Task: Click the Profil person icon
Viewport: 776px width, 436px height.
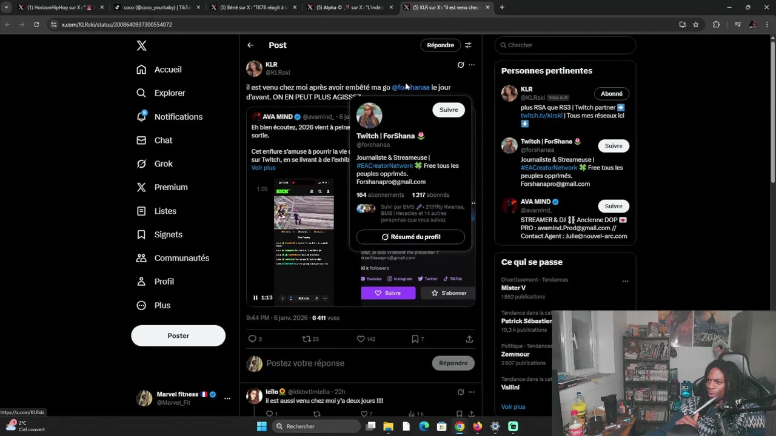Action: (x=141, y=282)
